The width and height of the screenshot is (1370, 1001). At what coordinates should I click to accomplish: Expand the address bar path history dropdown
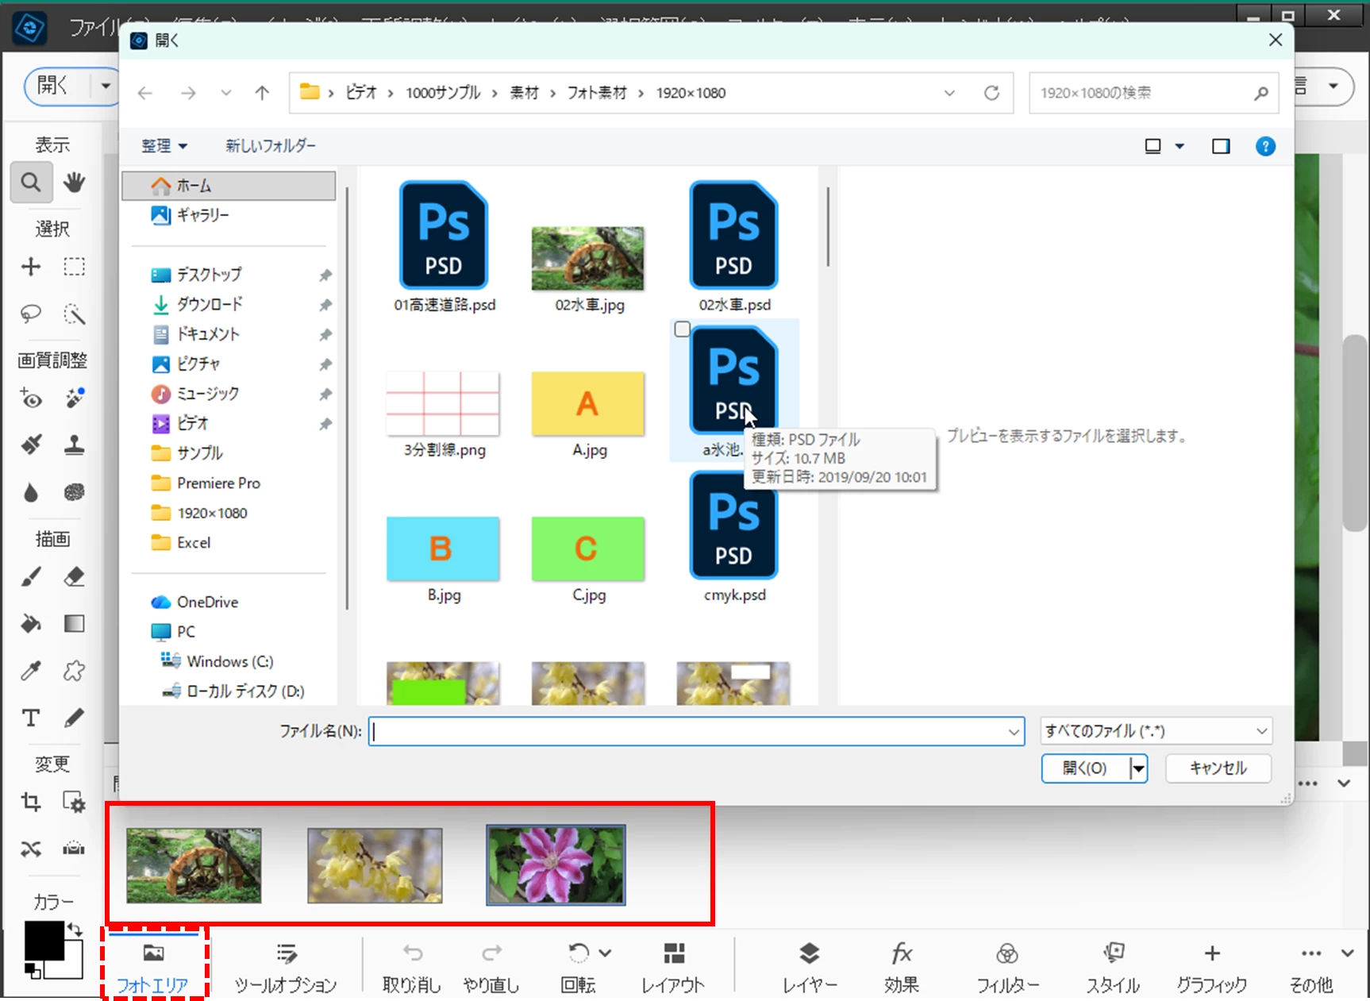[949, 93]
